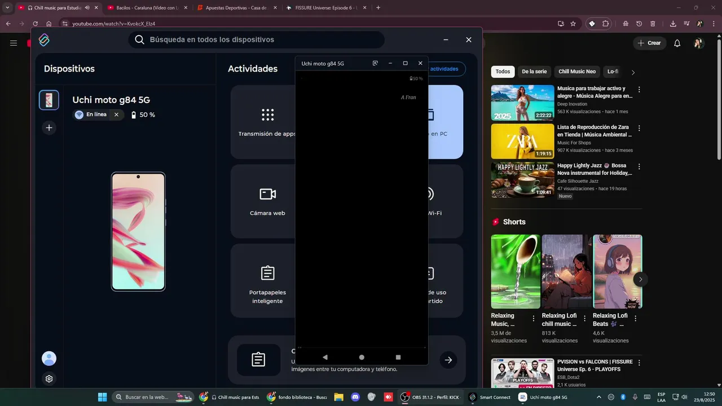Click Deep Inovation channel name
Viewport: 722px width, 406px height.
(x=572, y=104)
